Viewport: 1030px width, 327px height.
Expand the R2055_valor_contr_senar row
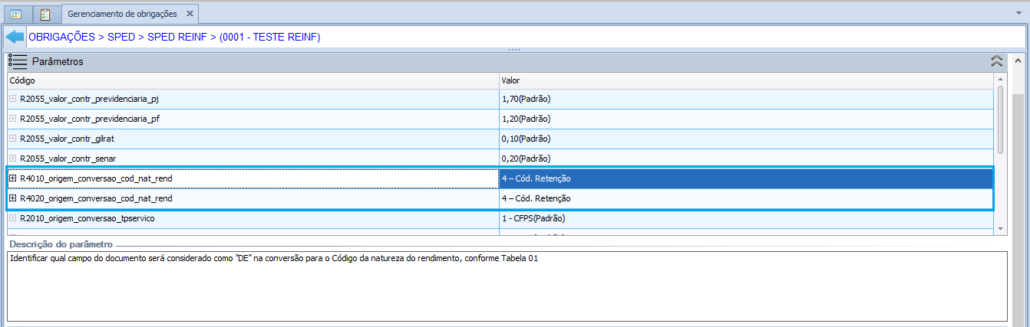[x=12, y=159]
